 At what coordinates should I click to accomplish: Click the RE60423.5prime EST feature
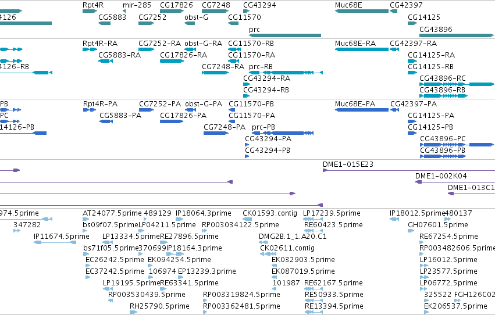(314, 231)
